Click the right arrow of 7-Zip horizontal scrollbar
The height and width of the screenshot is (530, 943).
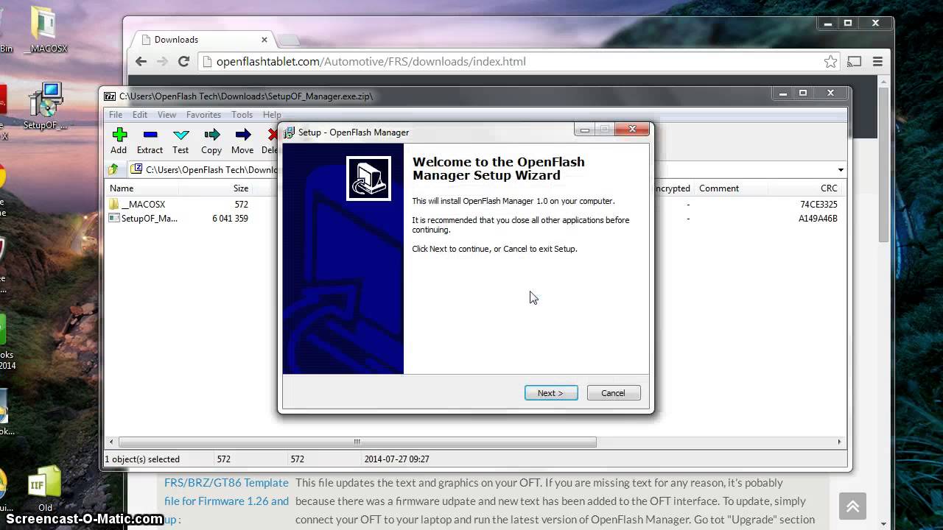click(839, 442)
